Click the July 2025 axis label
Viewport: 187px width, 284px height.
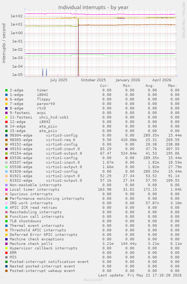(x=59, y=80)
